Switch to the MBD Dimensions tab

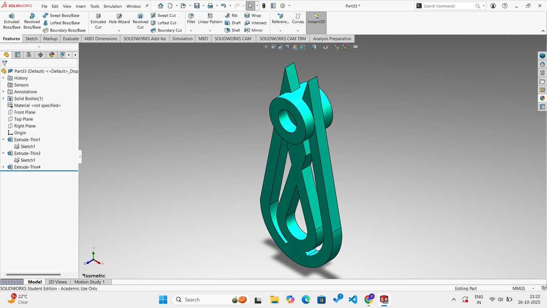pos(101,39)
